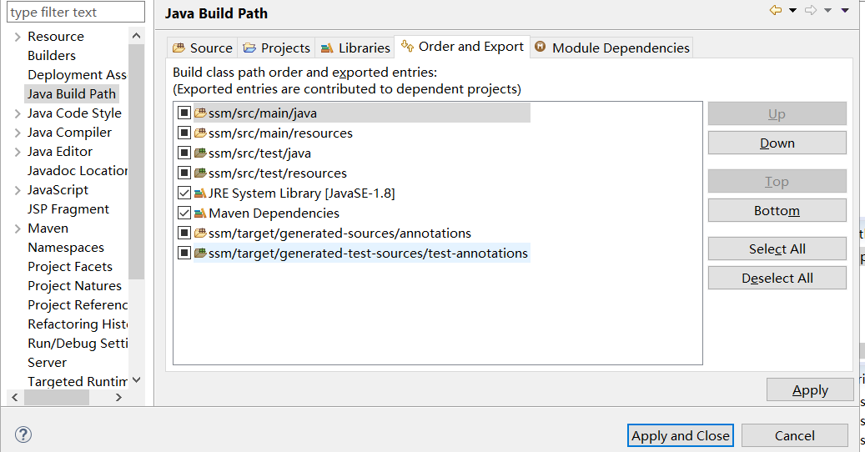Image resolution: width=865 pixels, height=452 pixels.
Task: Click the sidebar scroll down arrow
Action: [x=136, y=380]
